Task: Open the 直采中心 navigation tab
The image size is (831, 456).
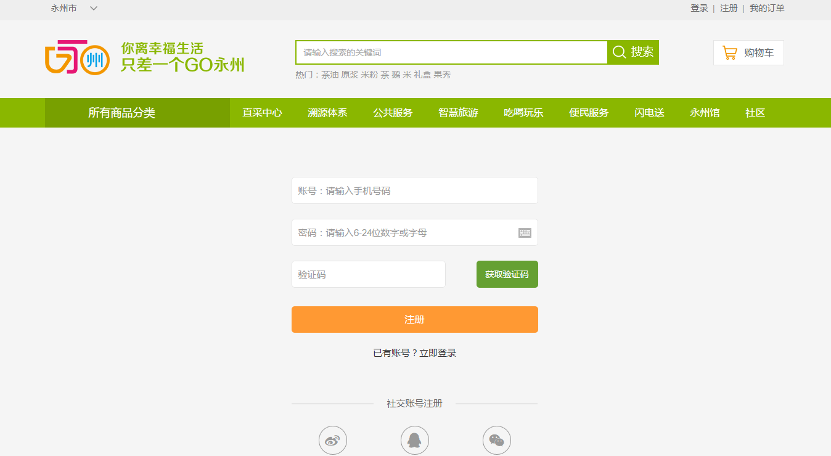Action: point(262,113)
